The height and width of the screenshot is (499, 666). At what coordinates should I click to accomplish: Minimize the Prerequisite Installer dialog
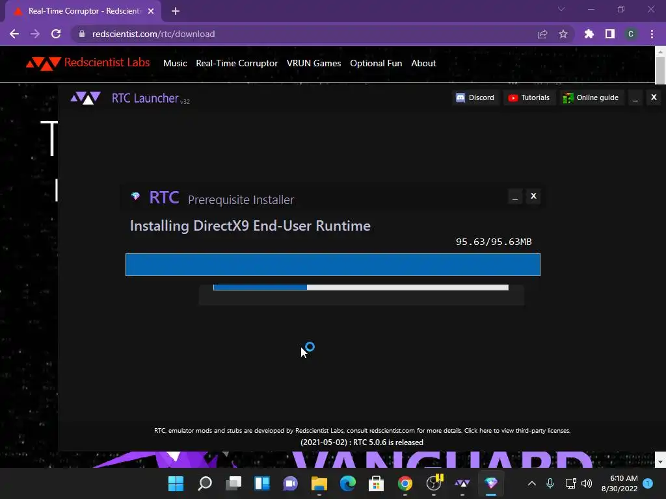tap(515, 196)
